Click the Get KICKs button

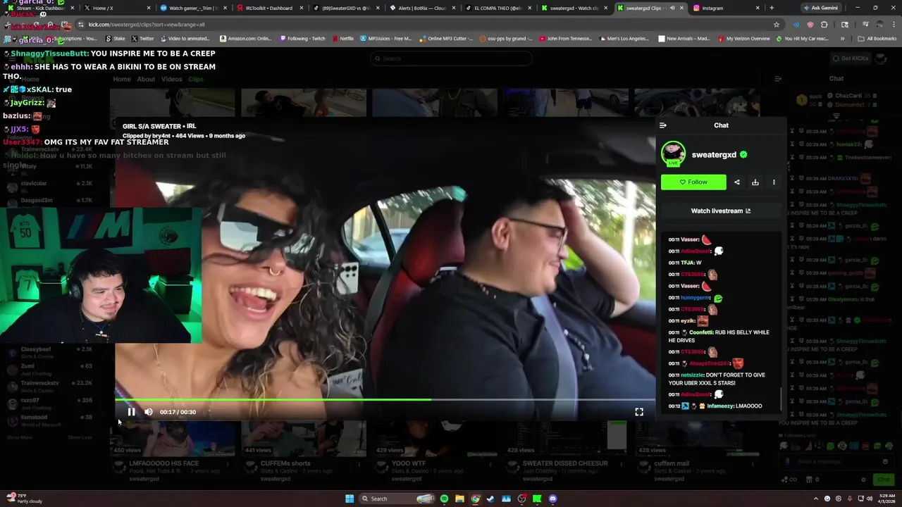coord(849,58)
